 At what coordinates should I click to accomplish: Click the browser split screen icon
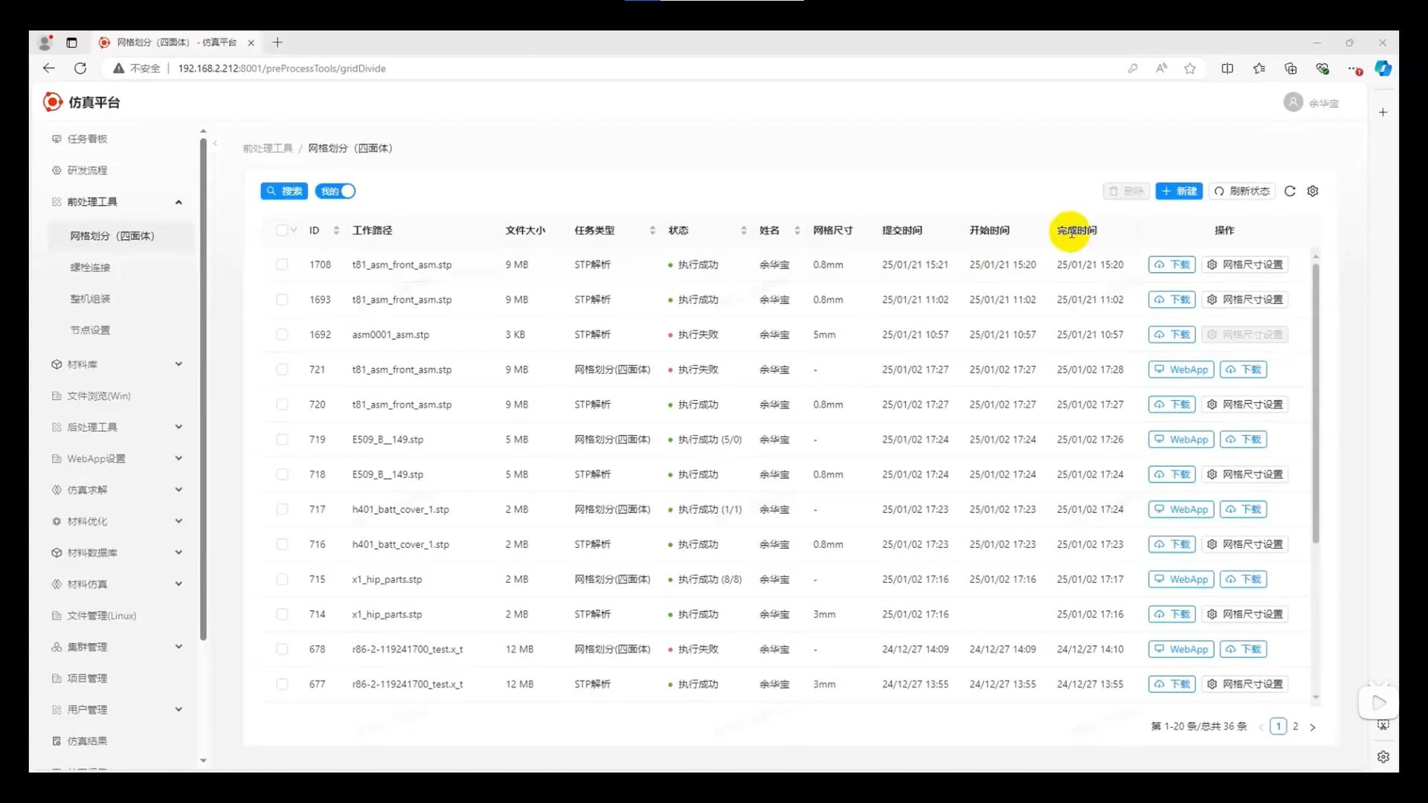[x=1227, y=68]
